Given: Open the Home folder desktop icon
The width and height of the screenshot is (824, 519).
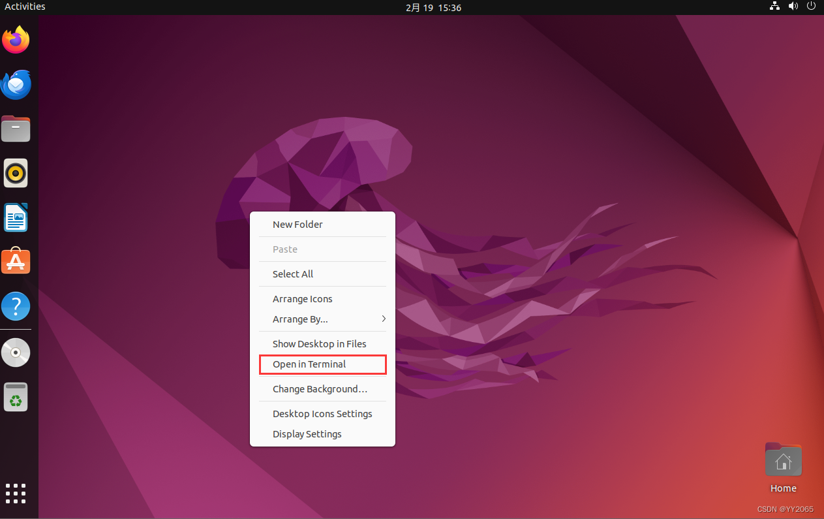Looking at the screenshot, I should [783, 469].
